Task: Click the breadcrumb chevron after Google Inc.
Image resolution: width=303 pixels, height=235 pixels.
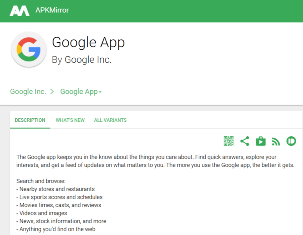Action: [x=52, y=92]
